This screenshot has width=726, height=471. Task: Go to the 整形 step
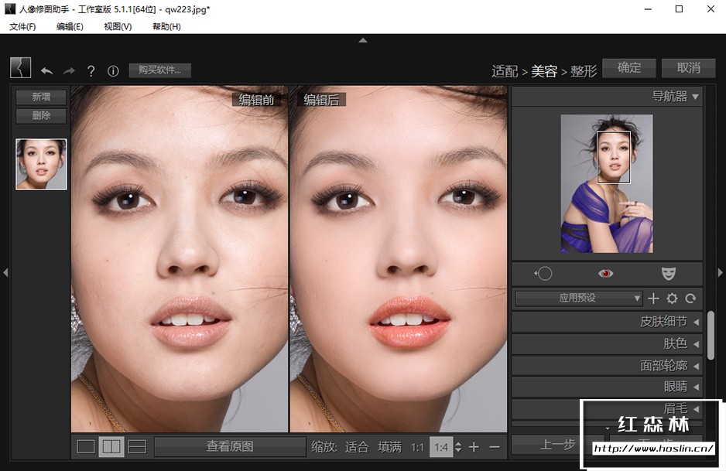coord(584,71)
